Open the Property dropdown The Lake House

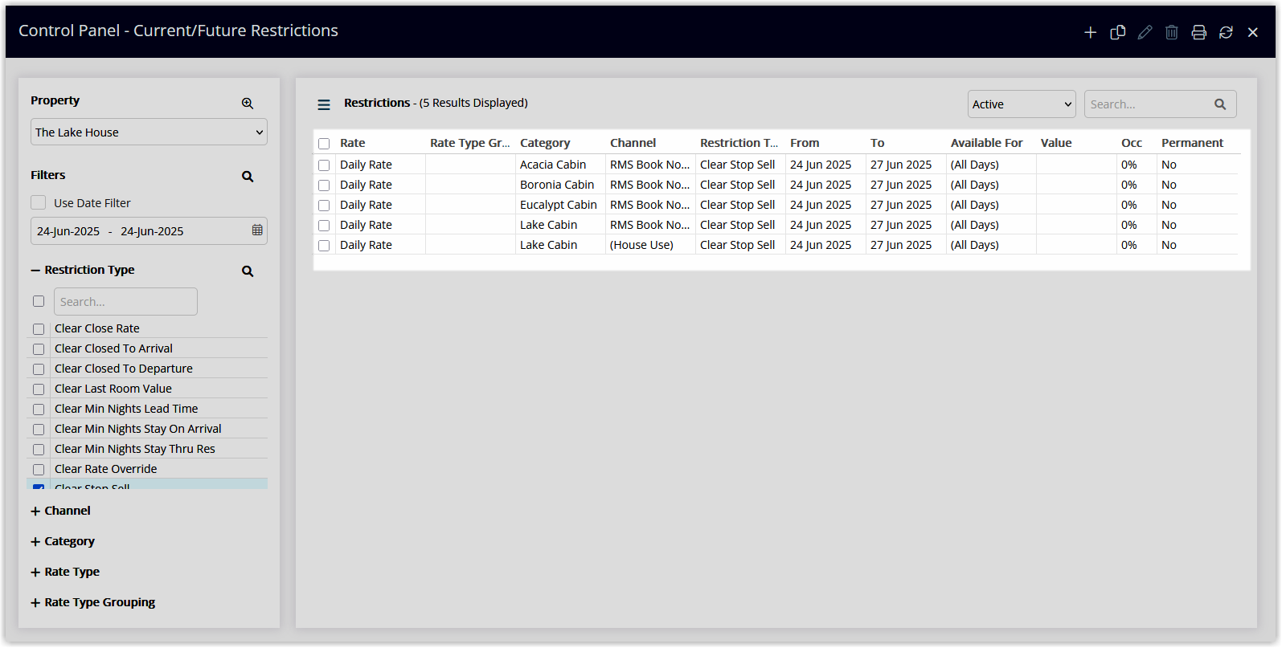(149, 132)
